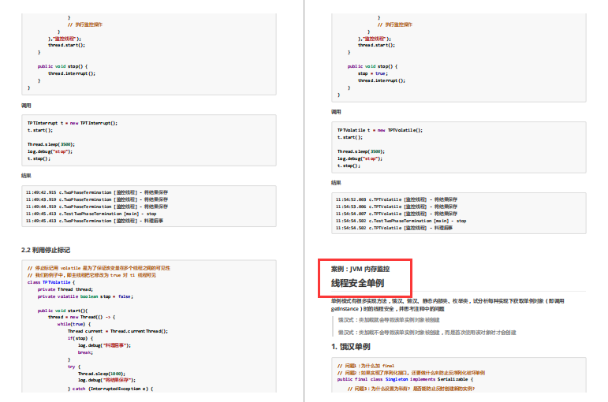The height and width of the screenshot is (402, 608).
Task: Click the log line starting "11:54:52.003"
Action: [x=397, y=199]
